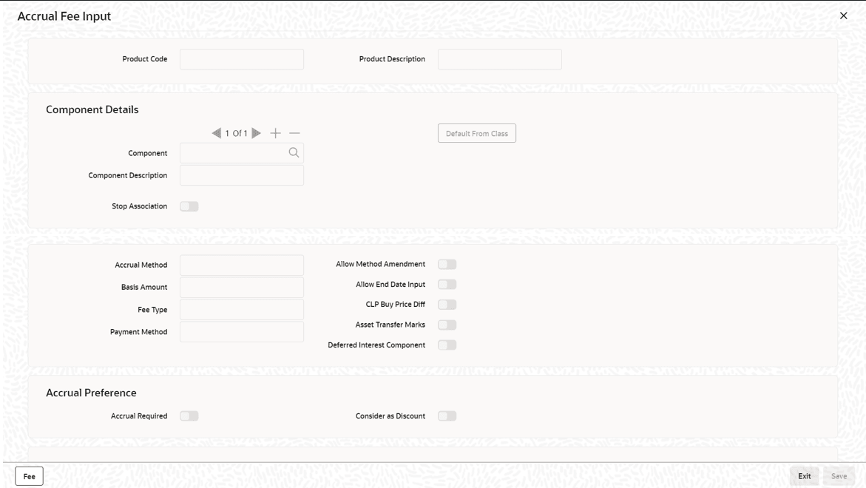
Task: Enable Allow End Date Input switch
Action: click(x=447, y=285)
